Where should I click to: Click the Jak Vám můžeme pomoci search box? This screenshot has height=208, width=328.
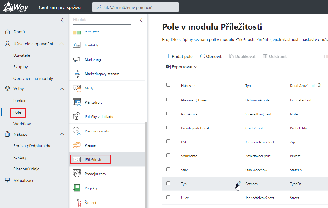click(136, 7)
